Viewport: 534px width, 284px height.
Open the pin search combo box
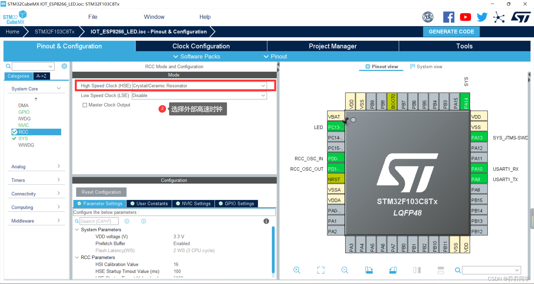pyautogui.click(x=491, y=270)
